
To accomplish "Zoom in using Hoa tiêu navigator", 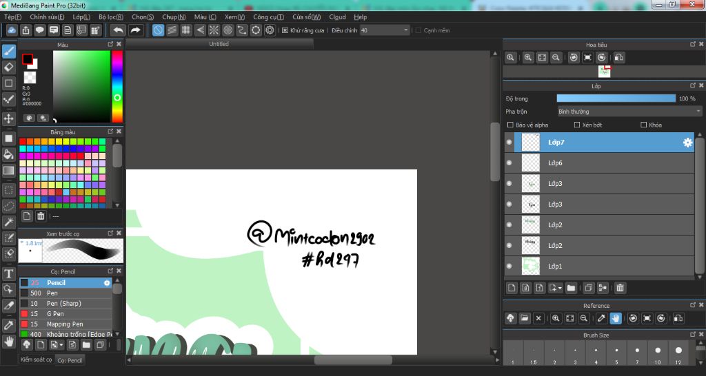I will pyautogui.click(x=527, y=58).
